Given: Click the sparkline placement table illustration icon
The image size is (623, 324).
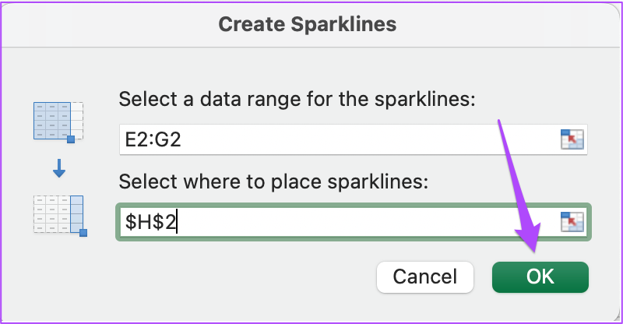Looking at the screenshot, I should click(60, 216).
